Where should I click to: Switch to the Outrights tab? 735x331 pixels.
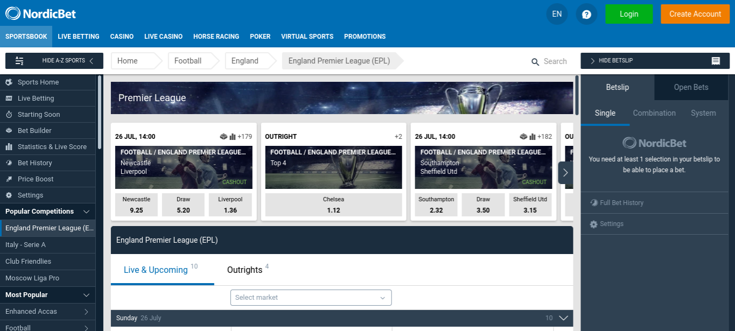(x=248, y=270)
